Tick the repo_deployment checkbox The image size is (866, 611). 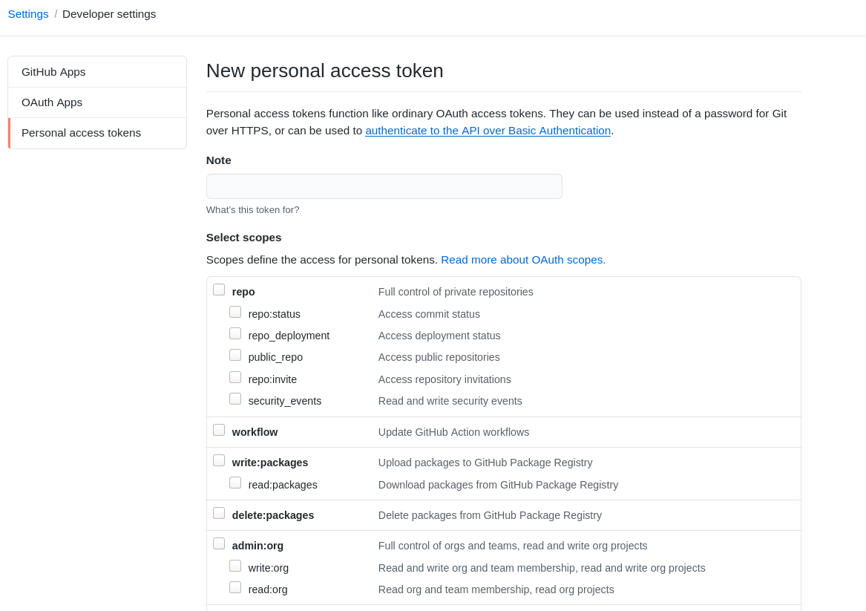235,333
